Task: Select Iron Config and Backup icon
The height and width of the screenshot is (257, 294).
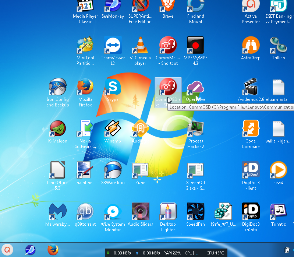Action: pos(58,87)
